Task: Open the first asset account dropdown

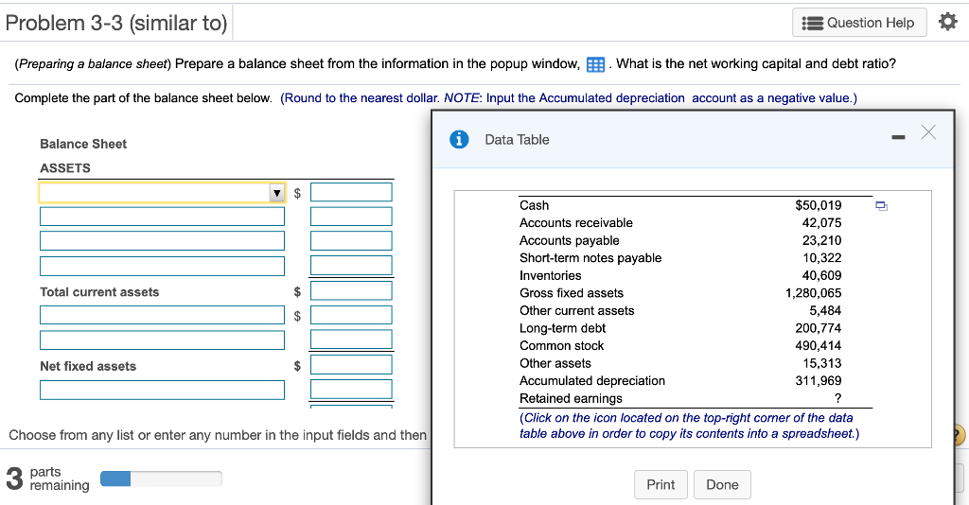Action: click(162, 193)
